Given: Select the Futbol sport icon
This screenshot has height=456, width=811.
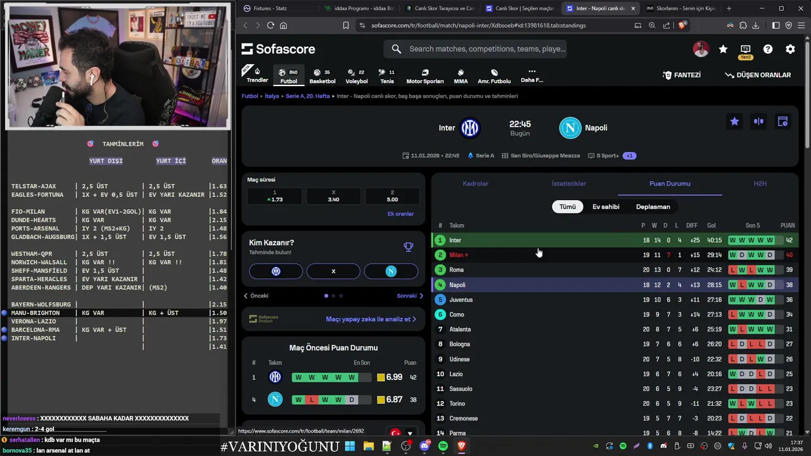Looking at the screenshot, I should click(x=288, y=75).
